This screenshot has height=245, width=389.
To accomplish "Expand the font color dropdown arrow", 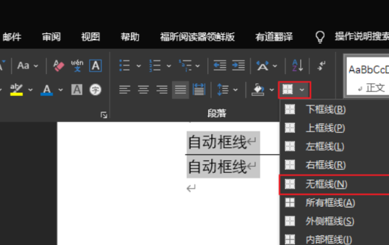I will 60,90.
